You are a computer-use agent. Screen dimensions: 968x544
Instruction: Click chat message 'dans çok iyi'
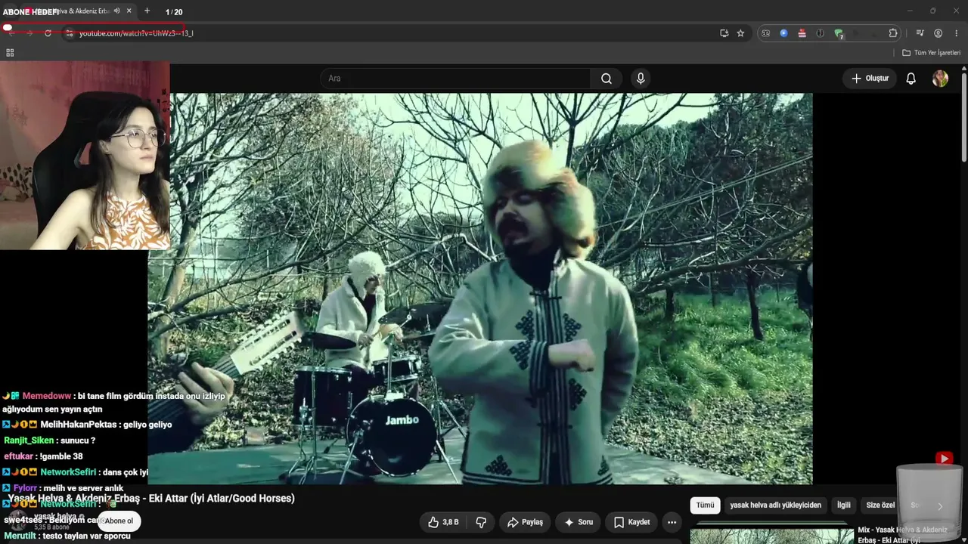(126, 472)
